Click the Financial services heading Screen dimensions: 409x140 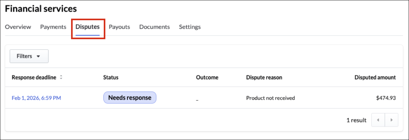(41, 9)
